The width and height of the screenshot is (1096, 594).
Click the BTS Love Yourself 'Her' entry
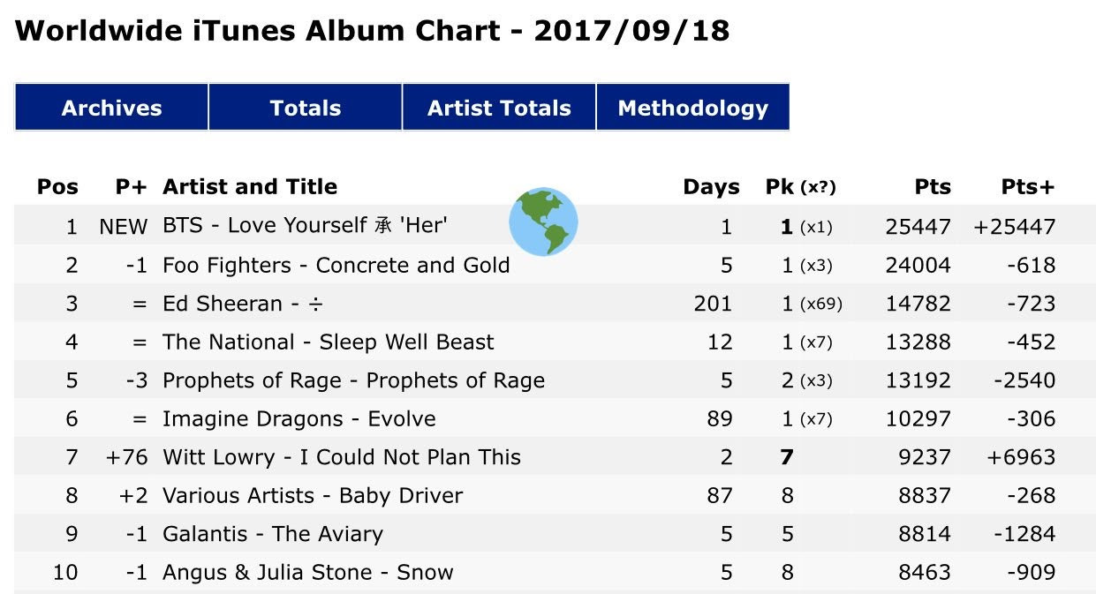(305, 227)
